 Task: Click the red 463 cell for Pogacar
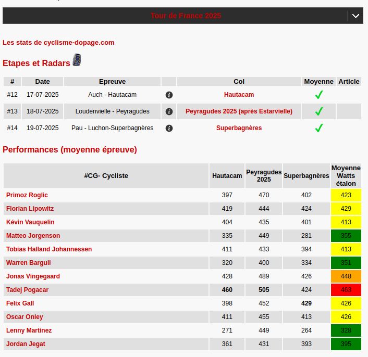[x=346, y=290]
